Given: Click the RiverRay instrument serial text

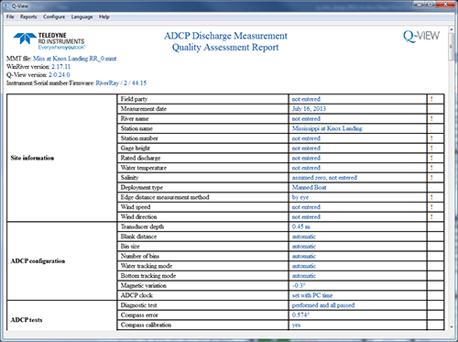Looking at the screenshot, I should point(121,83).
